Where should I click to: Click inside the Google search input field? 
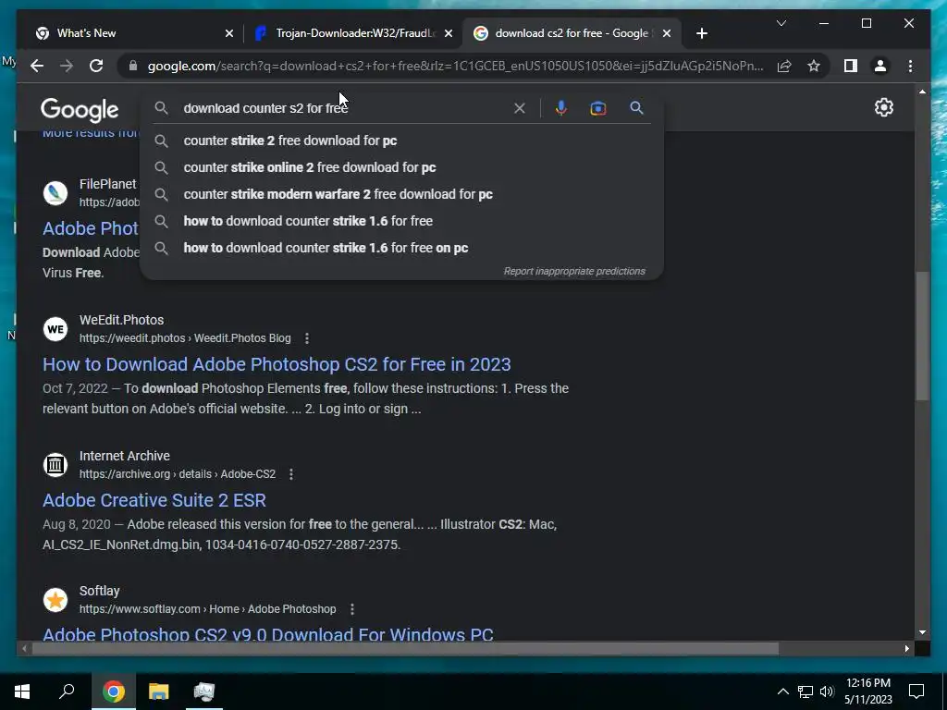click(344, 108)
